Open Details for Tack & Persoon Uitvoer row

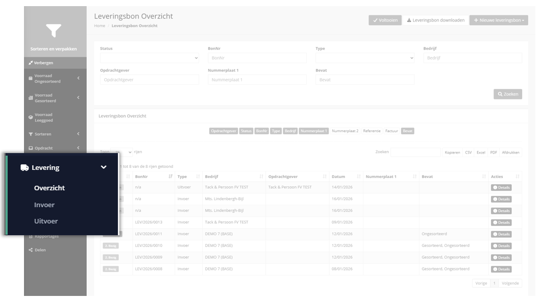(501, 188)
